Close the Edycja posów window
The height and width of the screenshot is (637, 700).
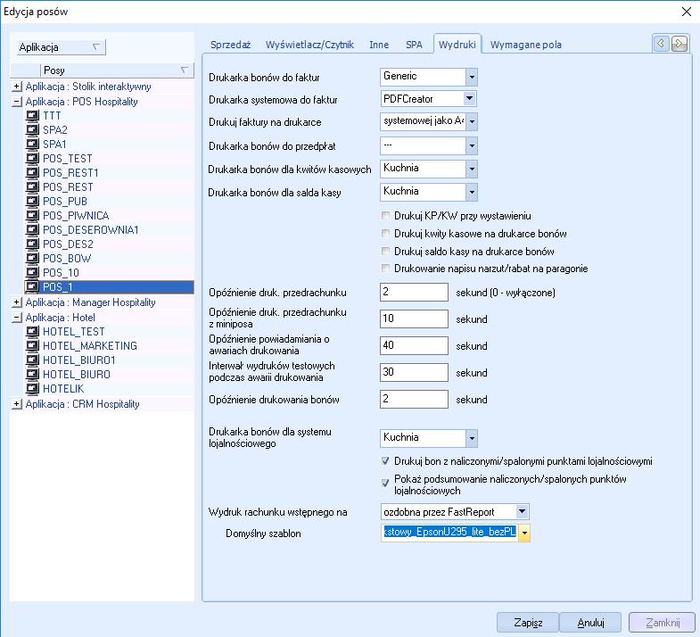click(x=687, y=12)
